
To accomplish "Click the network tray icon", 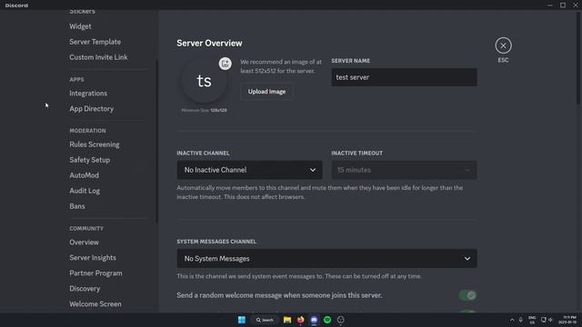I will click(x=544, y=320).
